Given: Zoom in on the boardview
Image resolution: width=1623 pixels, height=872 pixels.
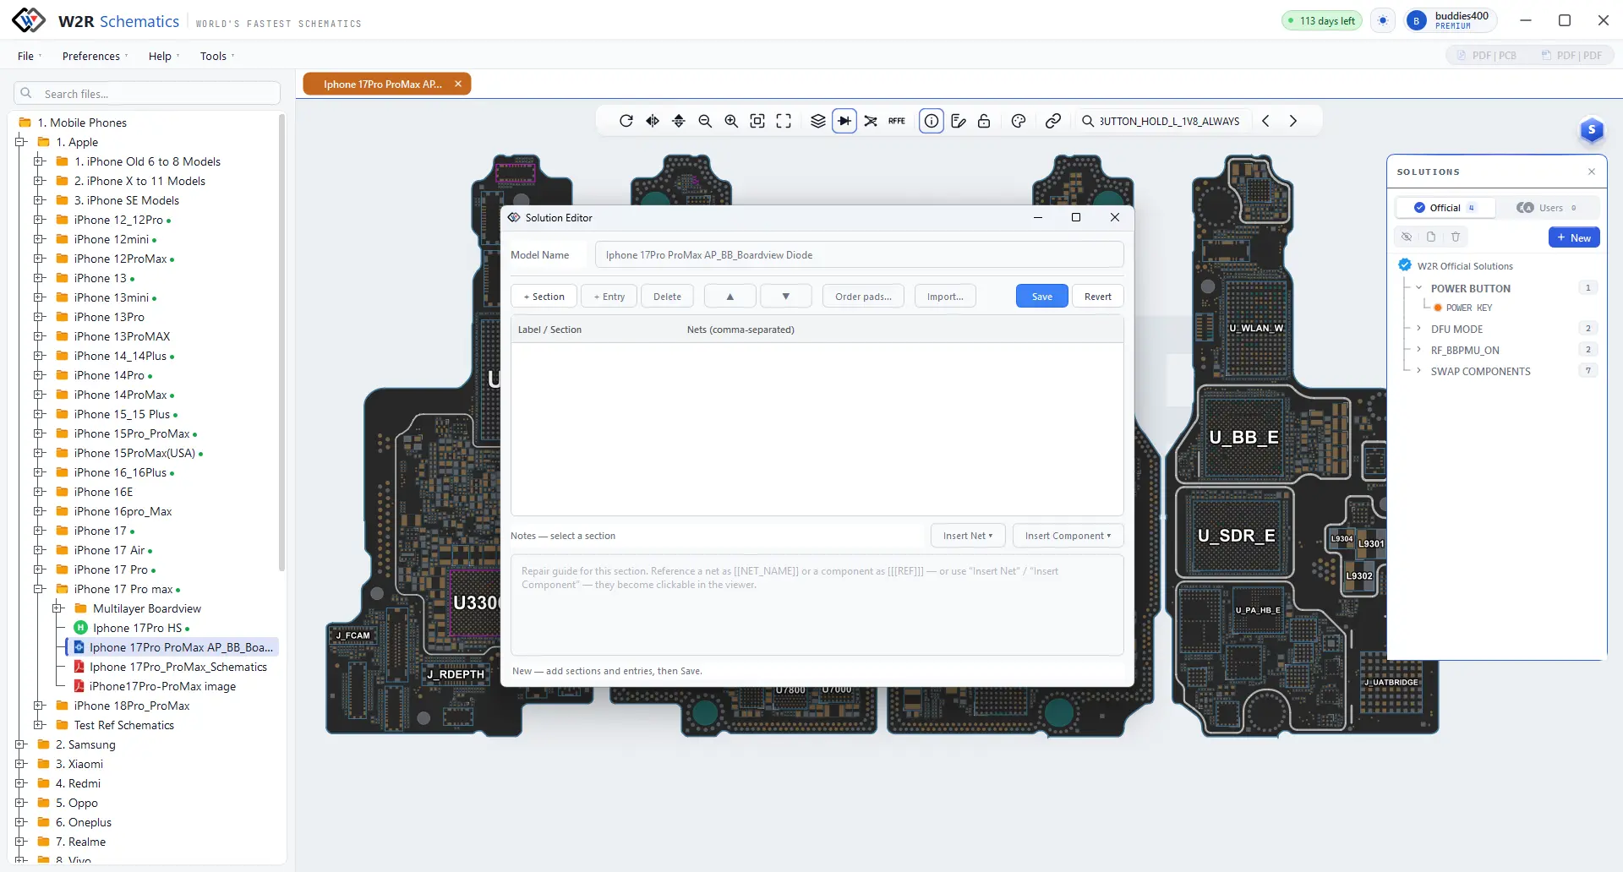Looking at the screenshot, I should (x=731, y=121).
